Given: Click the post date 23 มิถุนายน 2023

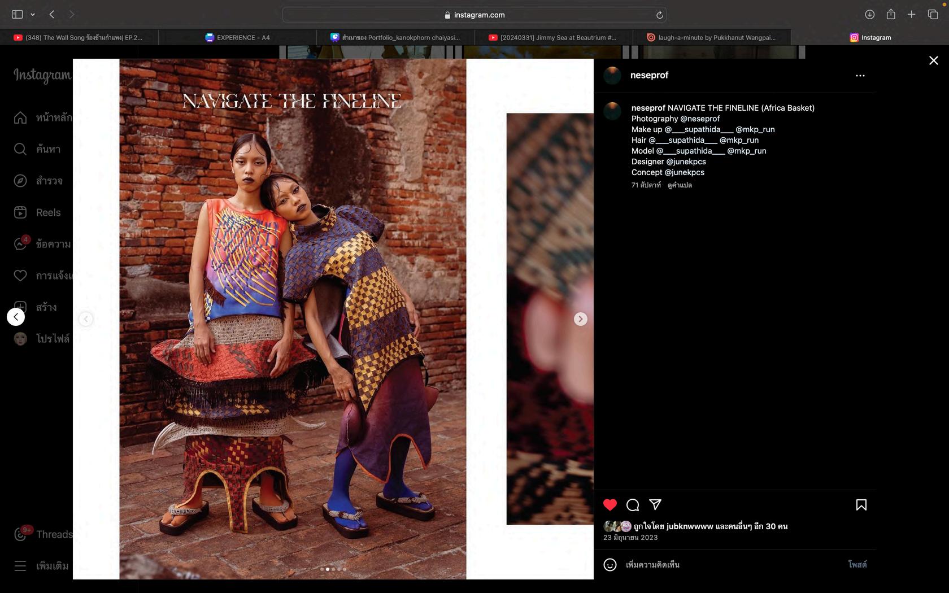Looking at the screenshot, I should coord(630,538).
